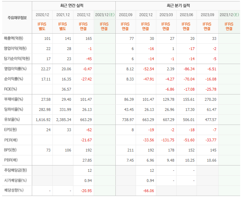Select the 당기순이익(억원) row label
The height and width of the screenshot is (197, 243).
pyautogui.click(x=17, y=58)
